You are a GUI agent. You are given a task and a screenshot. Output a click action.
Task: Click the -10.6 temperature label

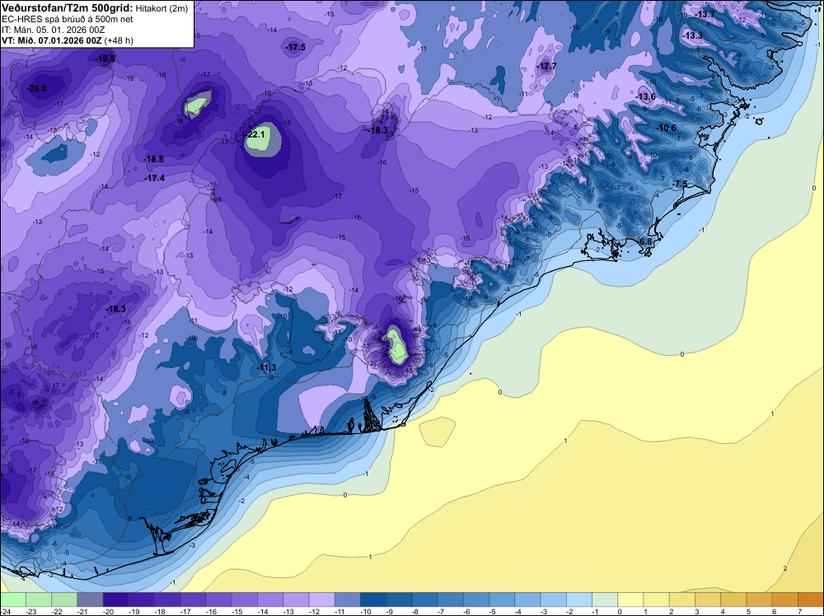click(667, 128)
